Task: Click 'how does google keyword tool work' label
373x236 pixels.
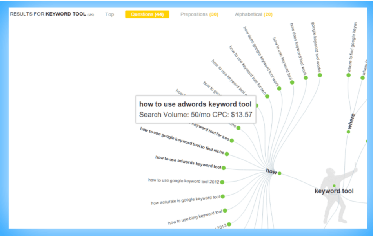Action: click(261, 56)
